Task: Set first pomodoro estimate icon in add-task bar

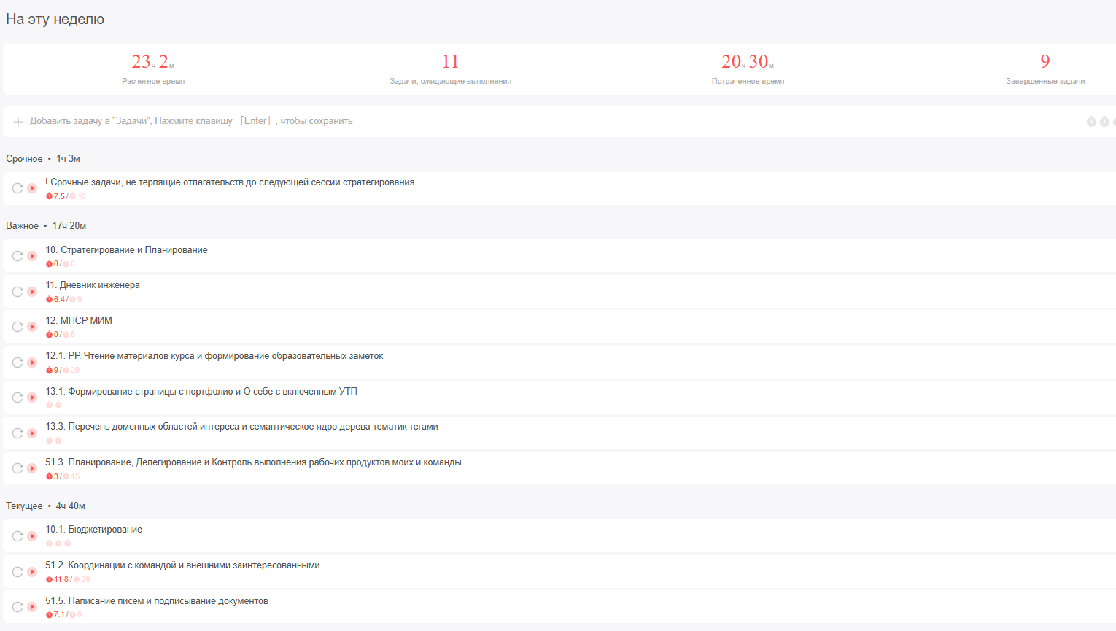Action: pyautogui.click(x=1091, y=122)
